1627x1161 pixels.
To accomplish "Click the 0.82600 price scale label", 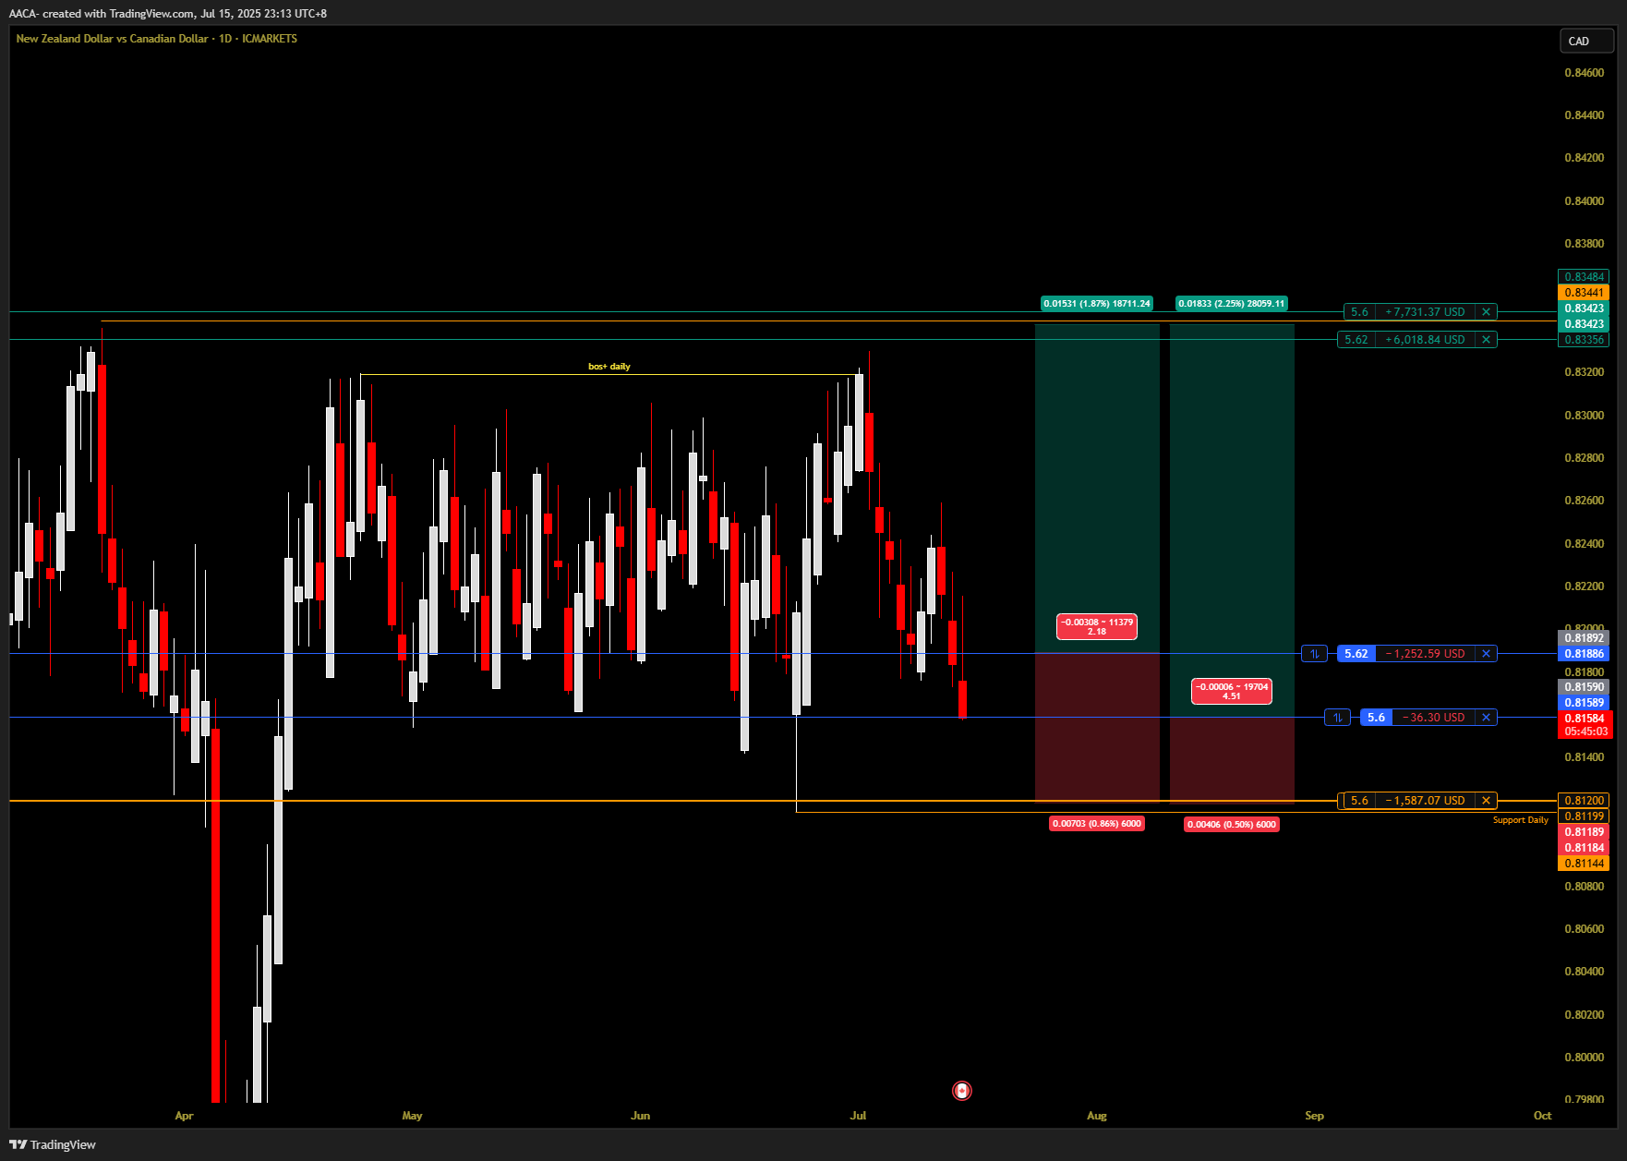I will 1584,501.
